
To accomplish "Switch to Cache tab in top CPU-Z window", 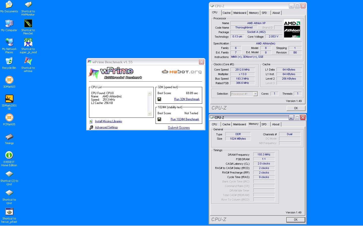I will click(x=226, y=13).
